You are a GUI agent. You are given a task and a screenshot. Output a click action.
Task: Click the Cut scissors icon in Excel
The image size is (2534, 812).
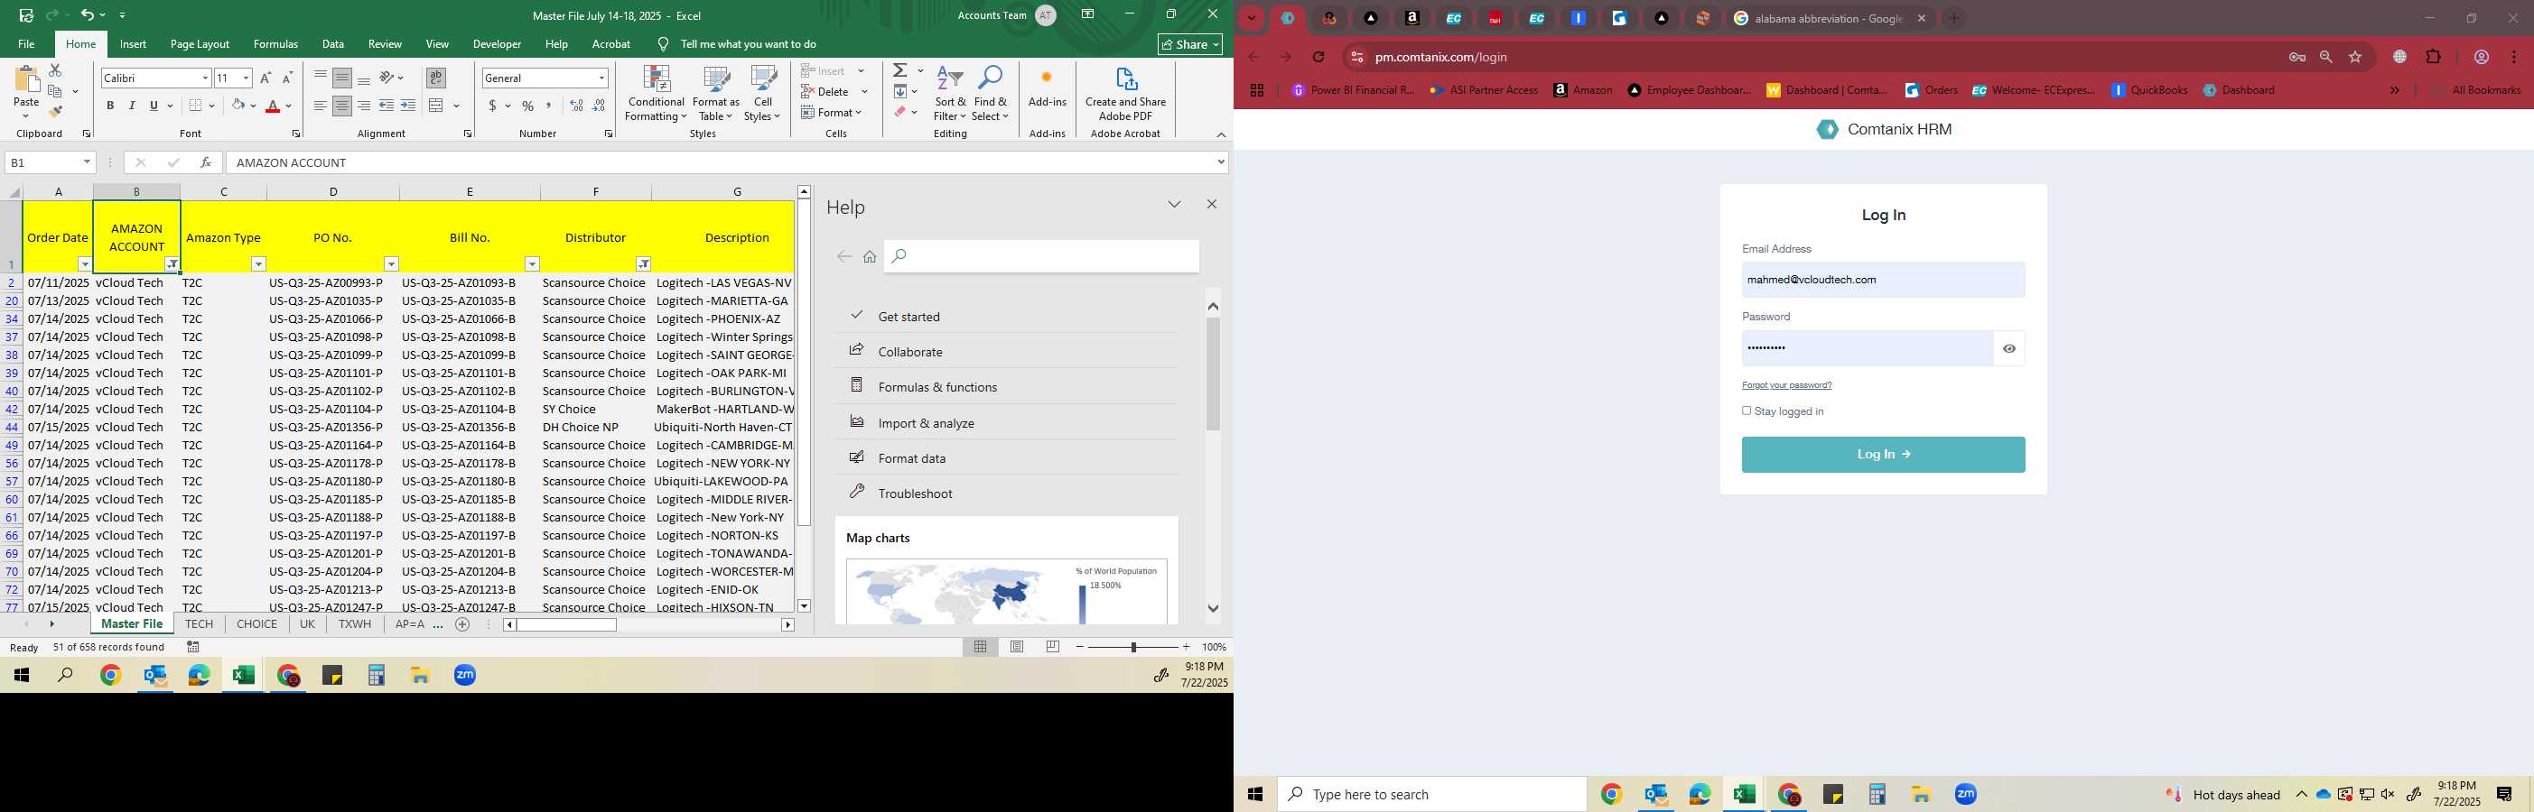coord(55,70)
